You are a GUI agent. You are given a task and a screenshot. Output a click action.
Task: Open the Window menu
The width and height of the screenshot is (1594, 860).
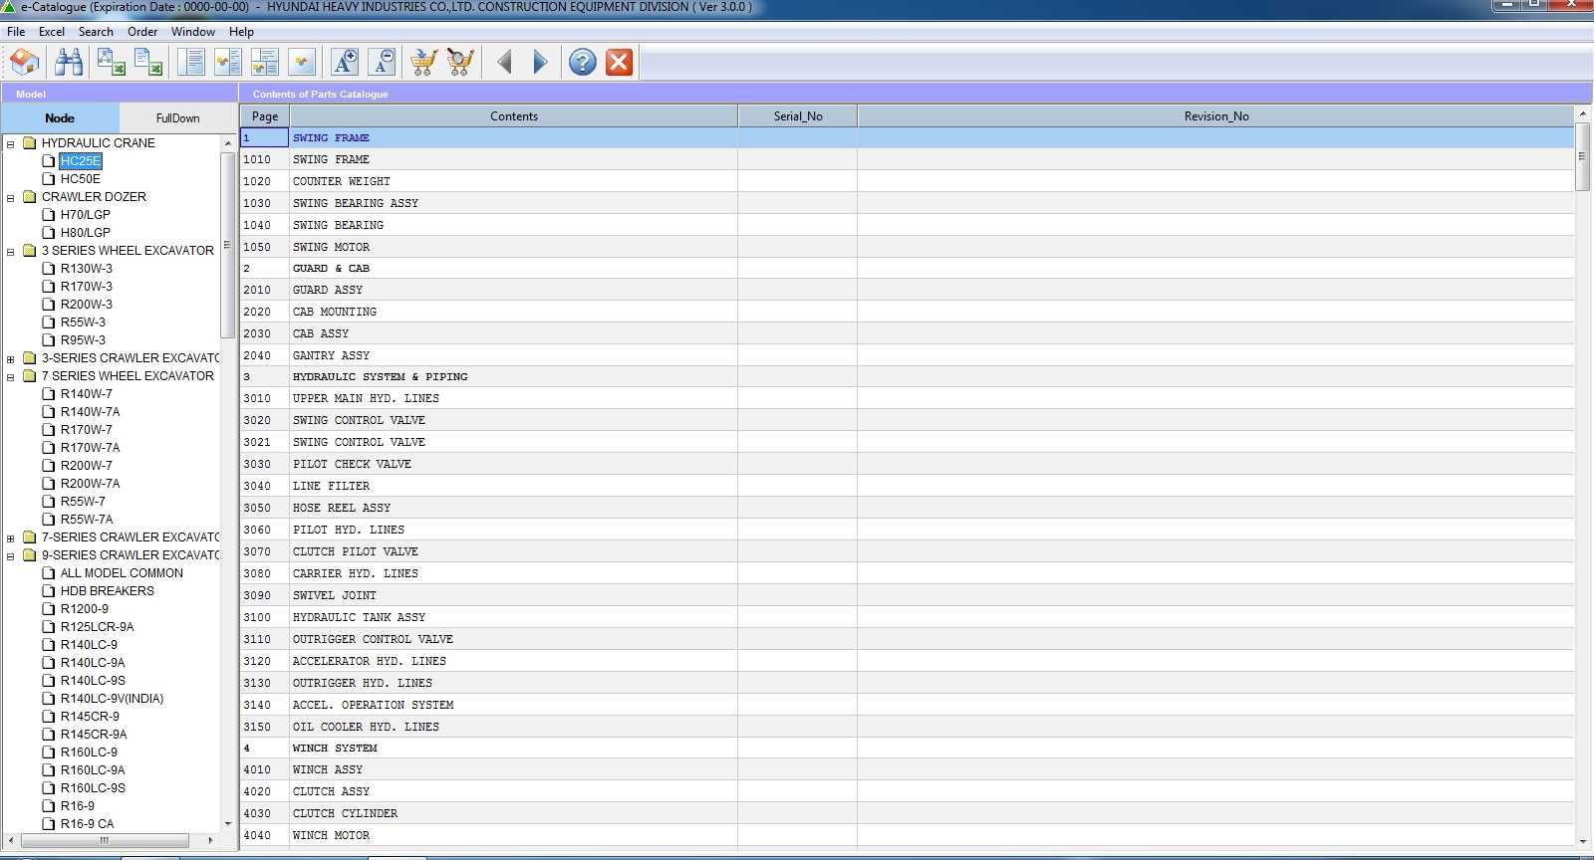(193, 32)
